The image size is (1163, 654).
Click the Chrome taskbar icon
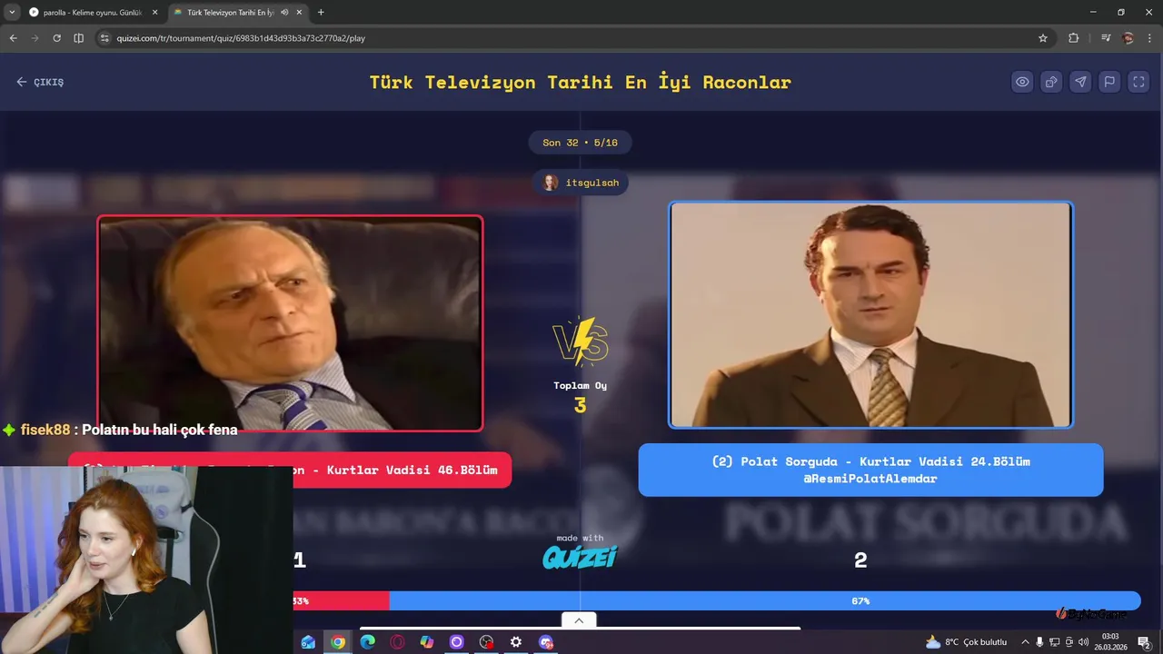pyautogui.click(x=338, y=642)
